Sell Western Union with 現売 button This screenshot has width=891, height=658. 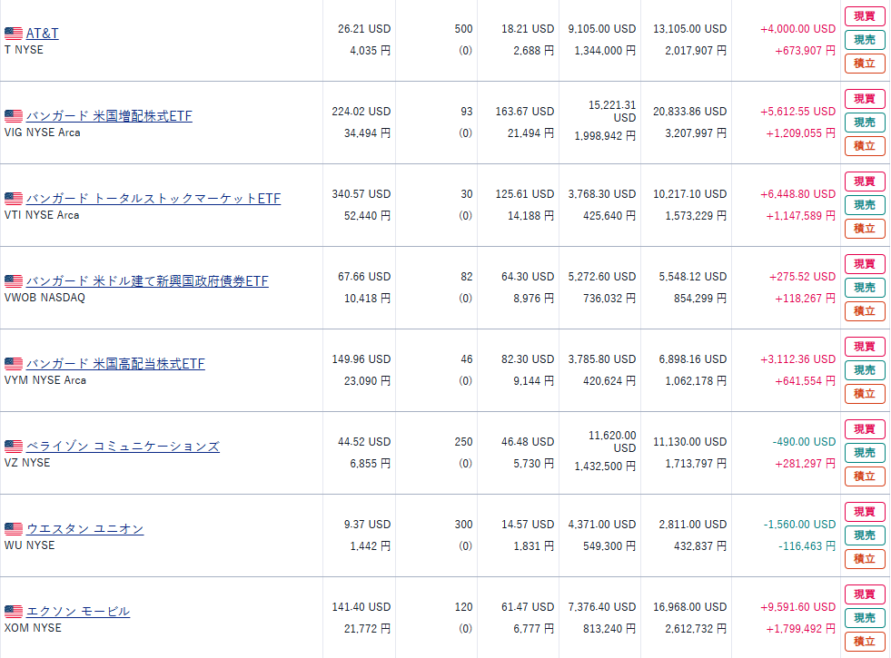click(x=864, y=535)
